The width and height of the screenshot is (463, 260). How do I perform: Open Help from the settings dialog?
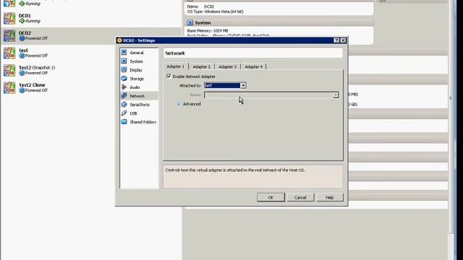(330, 197)
